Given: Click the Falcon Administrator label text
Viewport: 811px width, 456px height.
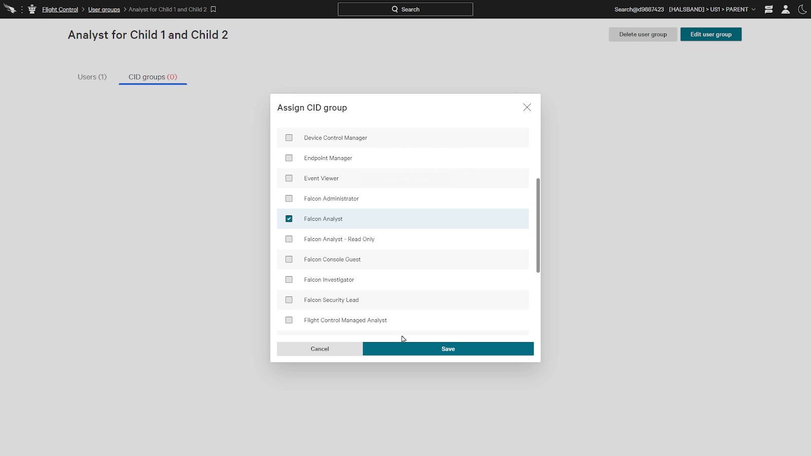Looking at the screenshot, I should [331, 199].
